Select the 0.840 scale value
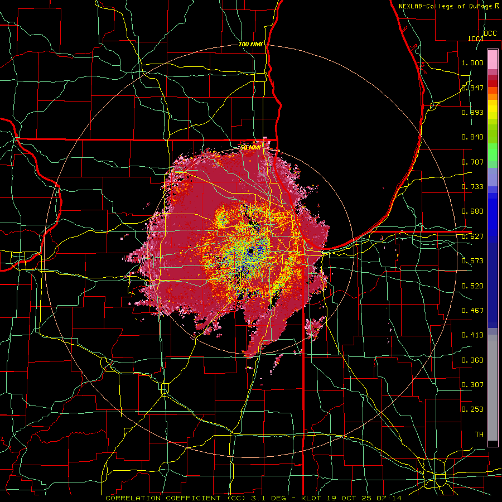 point(472,137)
